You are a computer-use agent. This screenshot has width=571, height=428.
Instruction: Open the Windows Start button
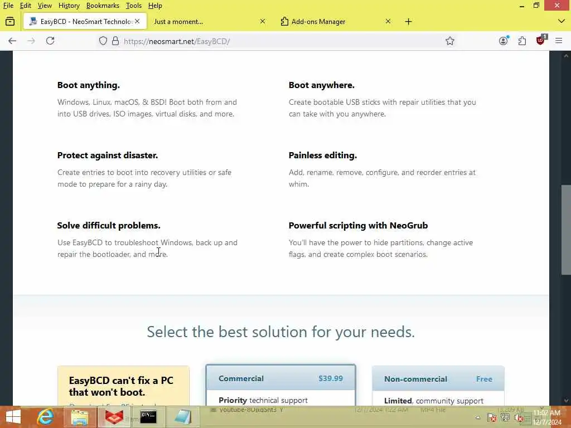coord(13,417)
